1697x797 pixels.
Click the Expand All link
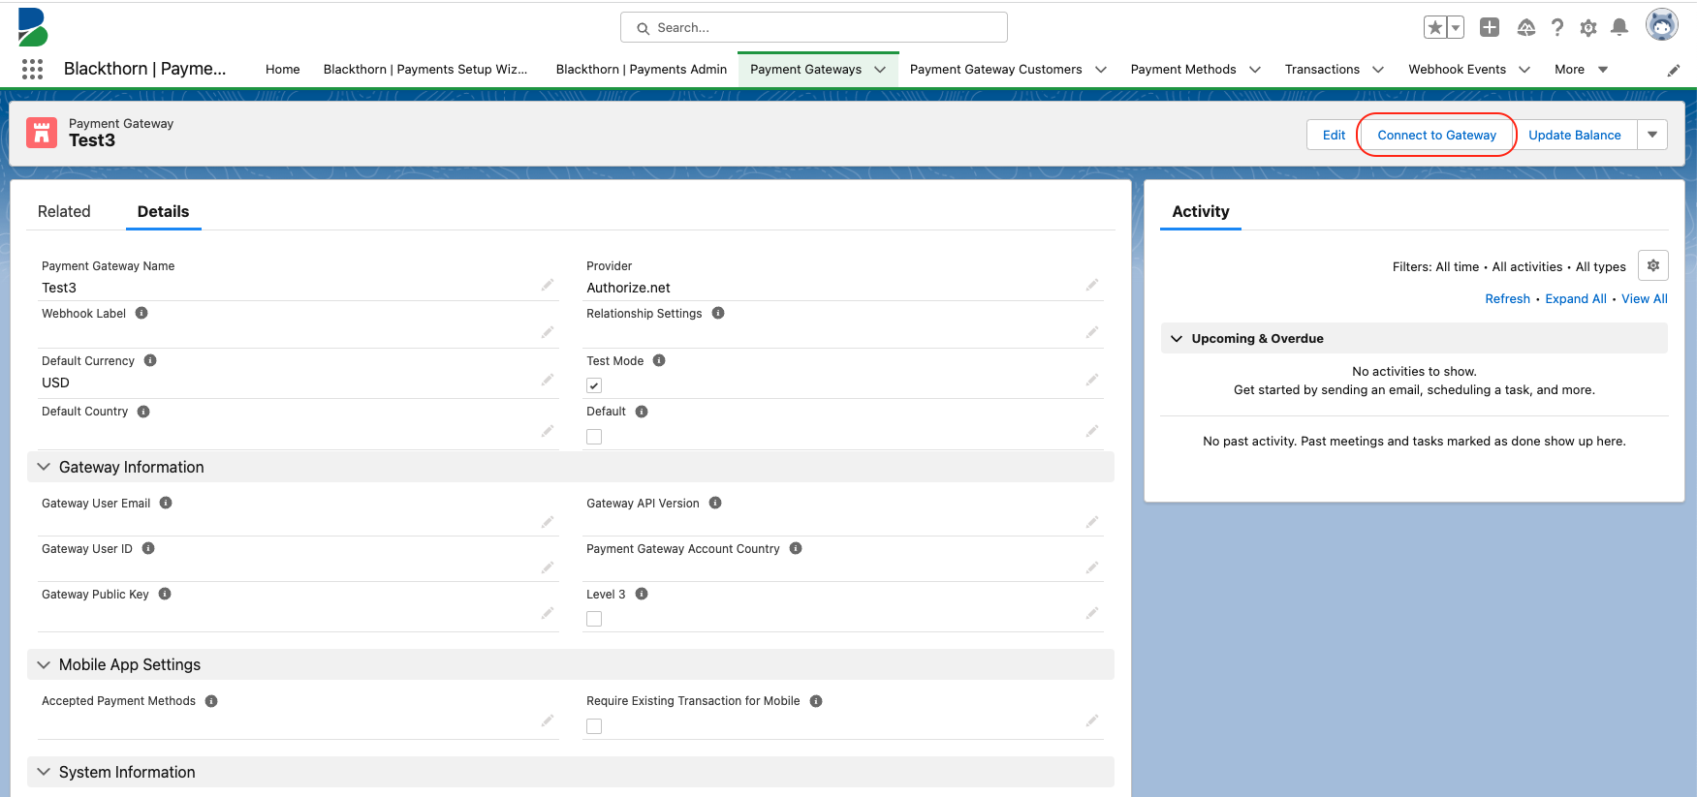click(x=1576, y=298)
